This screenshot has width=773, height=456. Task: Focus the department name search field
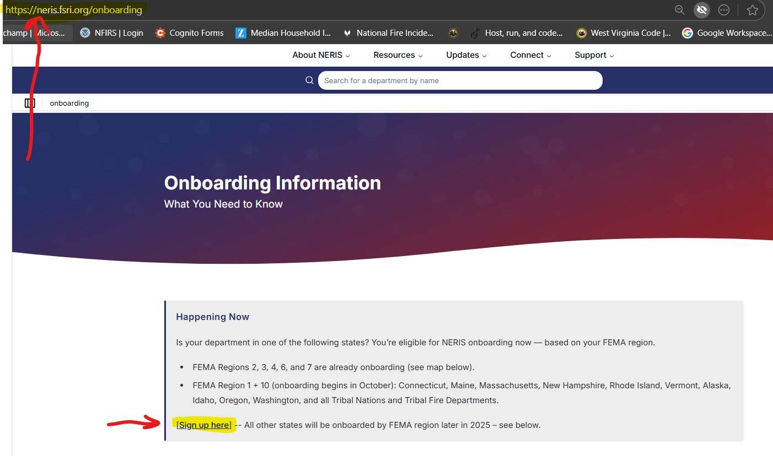tap(460, 80)
